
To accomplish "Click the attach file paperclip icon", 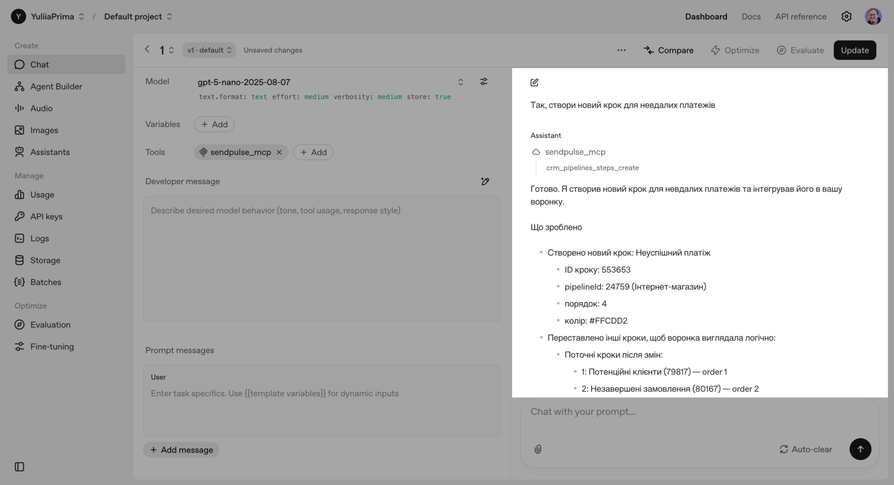I will click(x=538, y=449).
